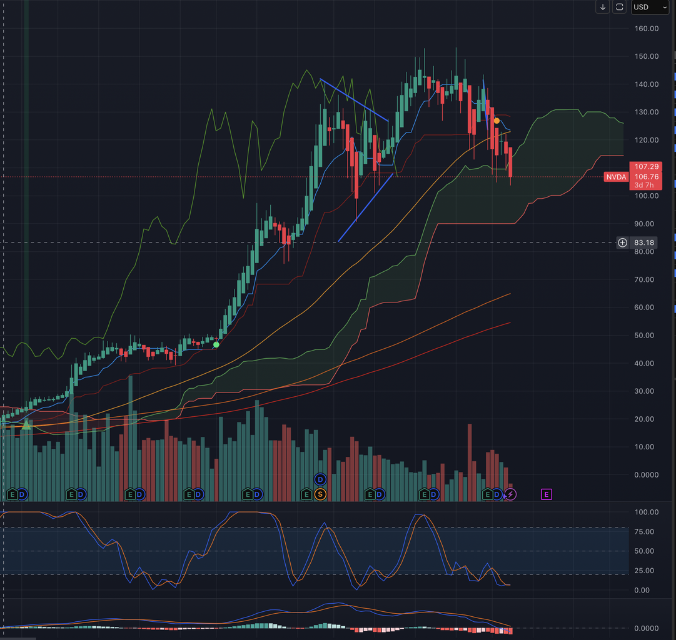
Task: Click the blue D marker above the S marker
Action: (320, 479)
